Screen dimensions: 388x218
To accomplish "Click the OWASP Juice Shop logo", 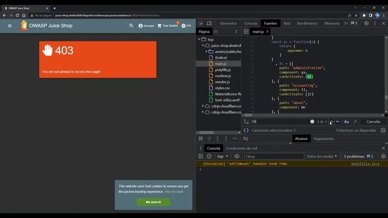I will (x=24, y=25).
